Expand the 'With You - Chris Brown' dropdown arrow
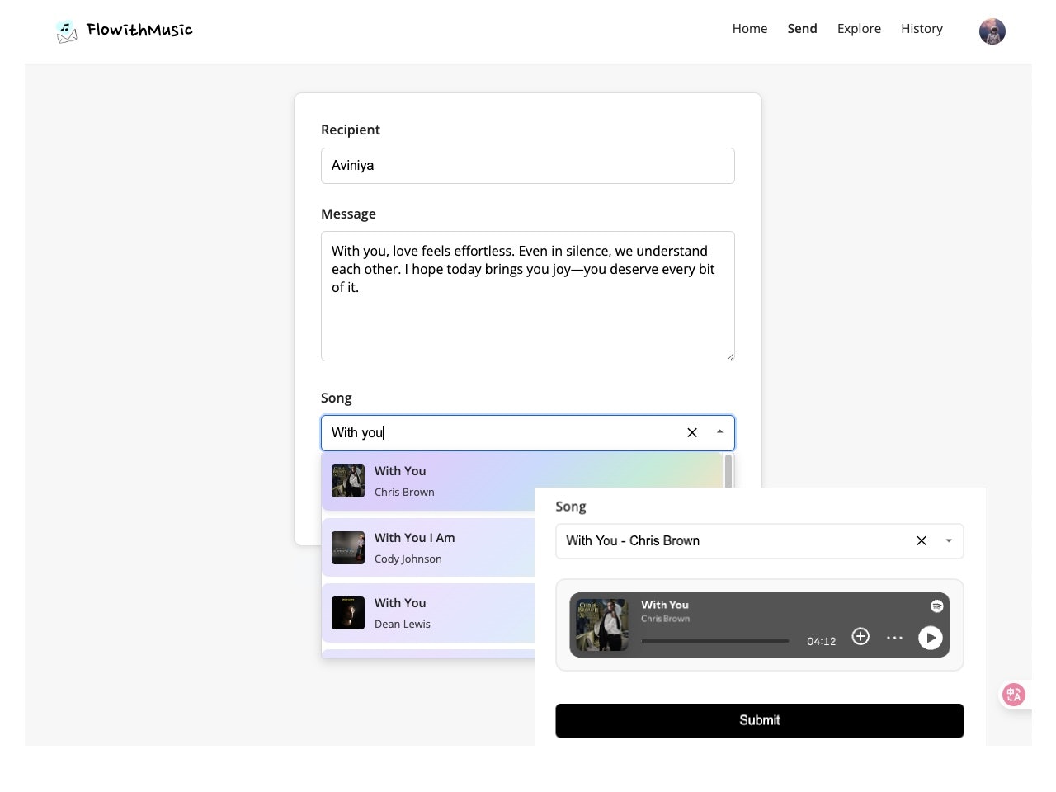This screenshot has height=792, width=1056. click(949, 541)
